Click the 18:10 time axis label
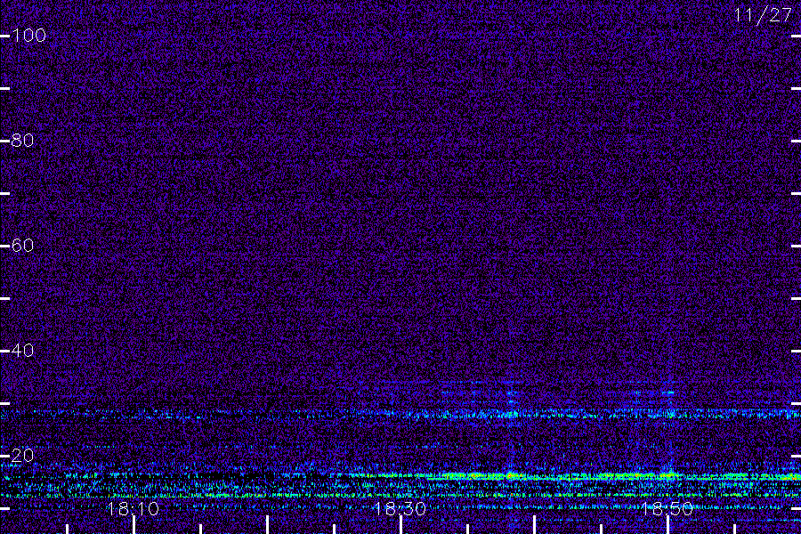Image resolution: width=801 pixels, height=534 pixels. point(133,509)
